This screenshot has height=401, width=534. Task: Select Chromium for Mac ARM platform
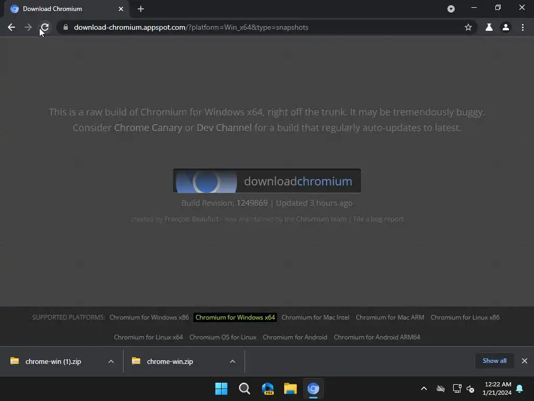click(390, 317)
